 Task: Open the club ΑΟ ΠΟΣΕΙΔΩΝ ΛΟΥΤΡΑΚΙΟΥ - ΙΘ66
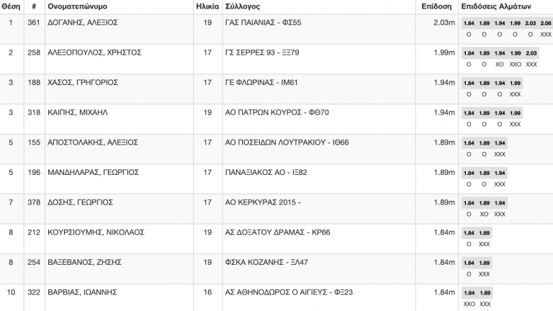point(287,143)
